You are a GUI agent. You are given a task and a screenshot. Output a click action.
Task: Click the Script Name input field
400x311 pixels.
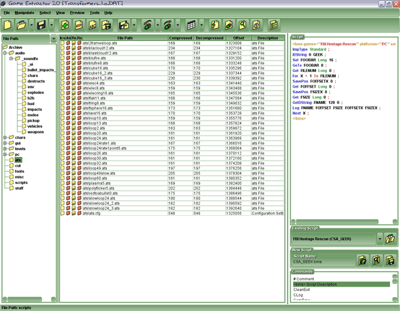tap(324, 262)
